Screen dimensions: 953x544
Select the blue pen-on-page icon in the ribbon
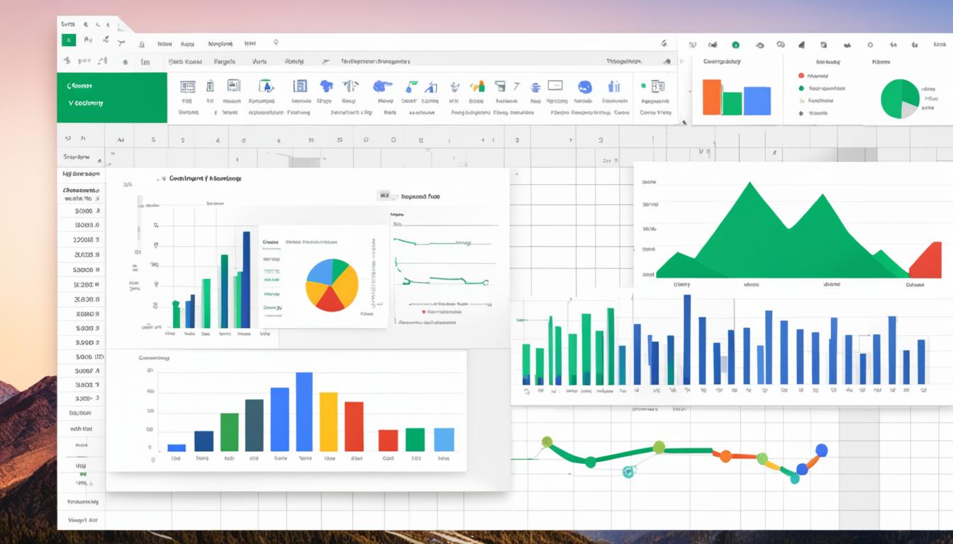[x=267, y=86]
